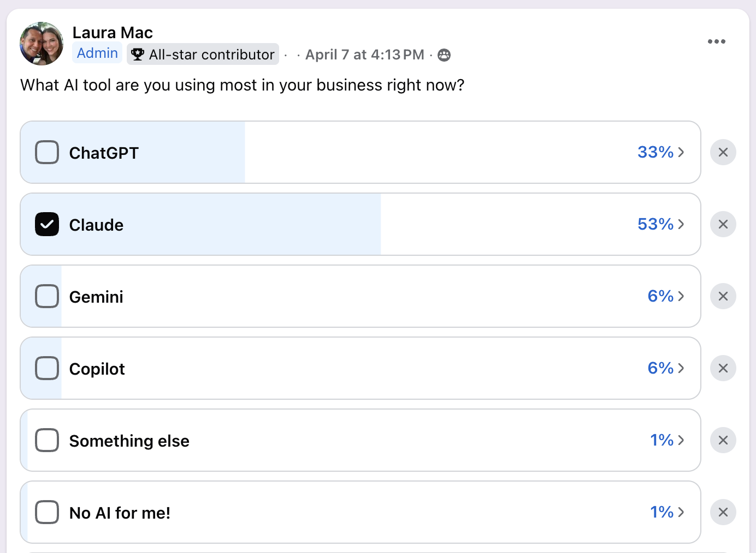Uncheck the Claude poll checkbox
This screenshot has width=756, height=553.
coord(47,224)
